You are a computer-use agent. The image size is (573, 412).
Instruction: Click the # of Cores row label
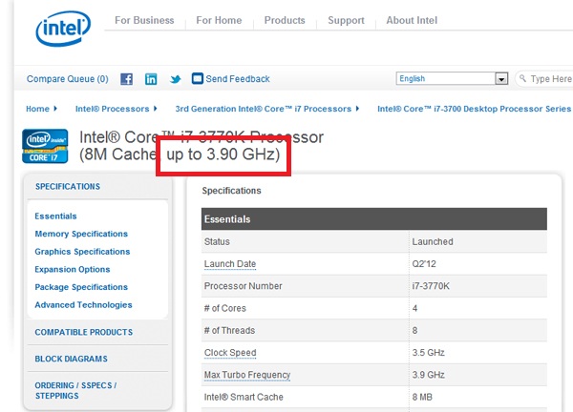[225, 308]
